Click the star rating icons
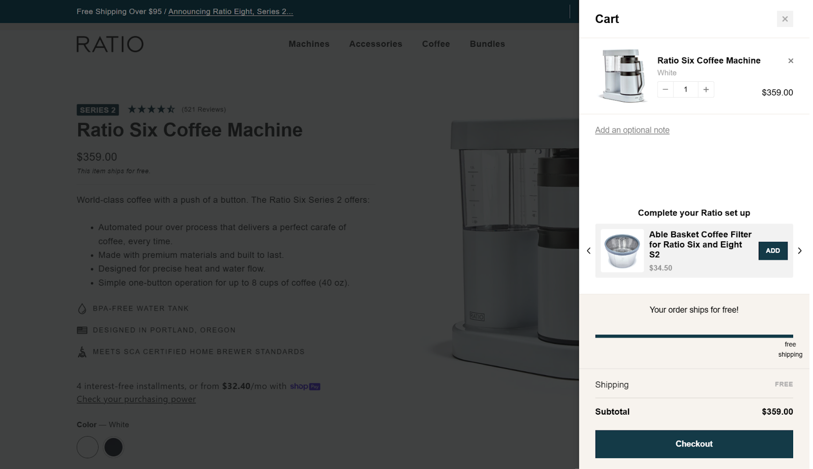This screenshot has width=813, height=469. click(x=151, y=109)
